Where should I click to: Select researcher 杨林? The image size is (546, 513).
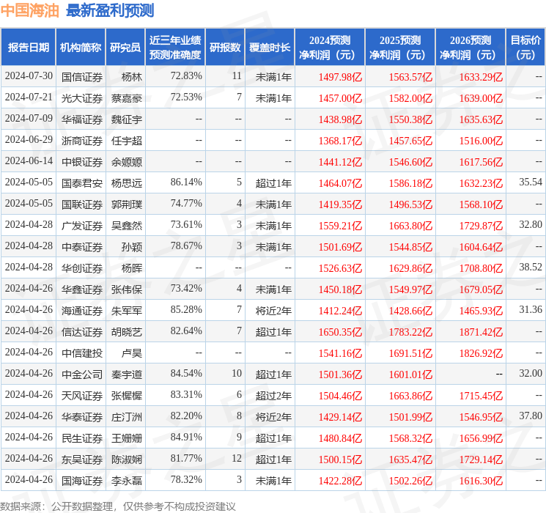(x=132, y=77)
